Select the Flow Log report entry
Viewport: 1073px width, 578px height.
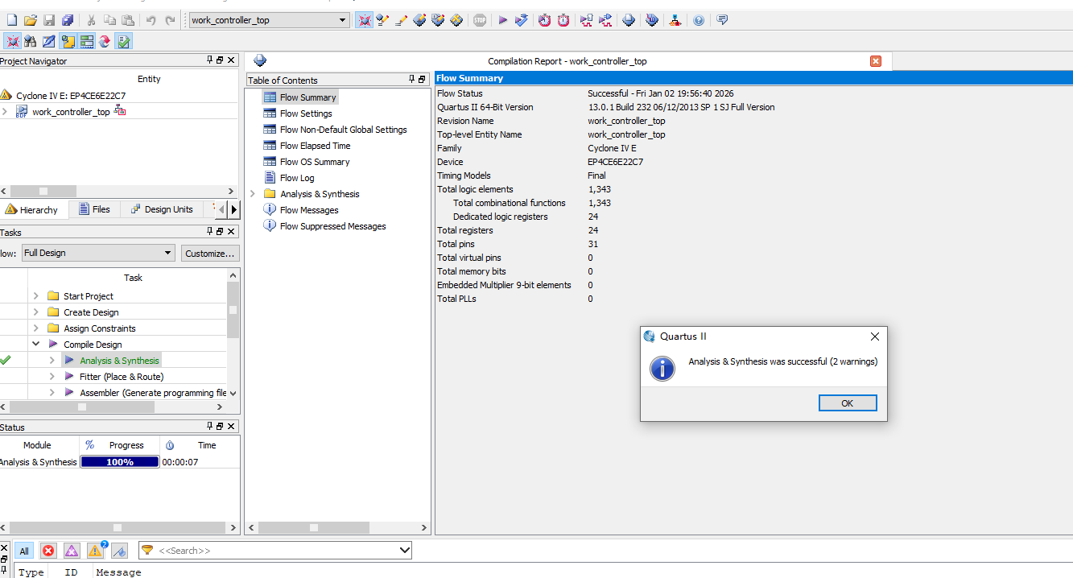pyautogui.click(x=297, y=178)
